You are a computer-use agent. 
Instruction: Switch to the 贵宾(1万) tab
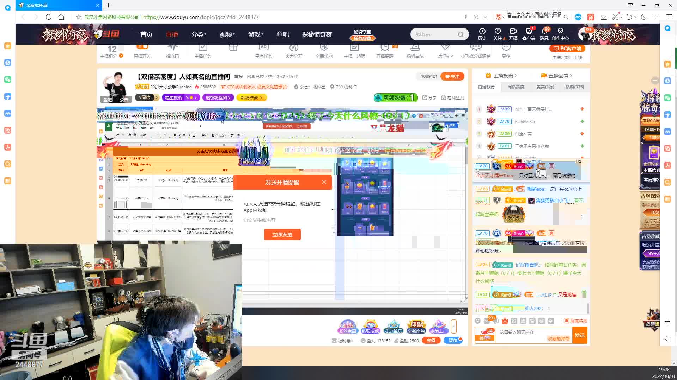545,87
